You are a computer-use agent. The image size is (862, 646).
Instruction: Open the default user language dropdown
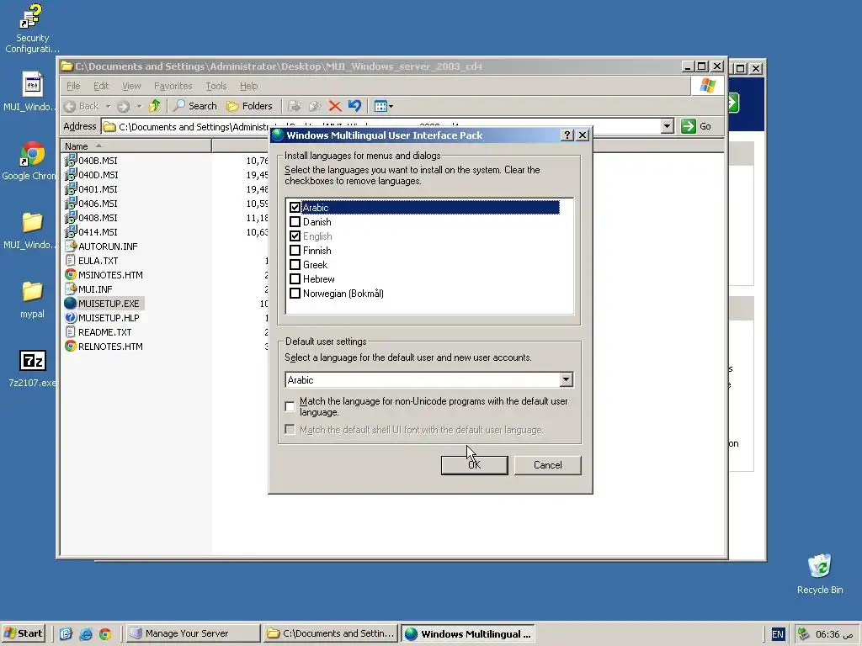[566, 379]
